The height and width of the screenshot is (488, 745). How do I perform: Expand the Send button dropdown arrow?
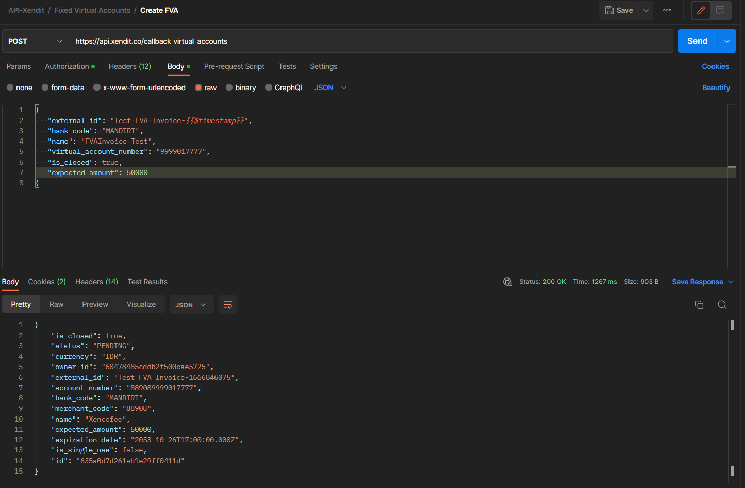click(726, 41)
